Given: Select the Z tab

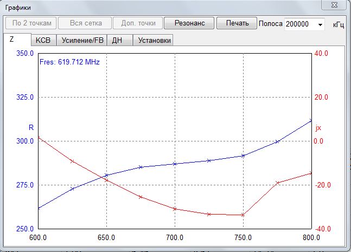Looking at the screenshot, I should click(x=17, y=40).
